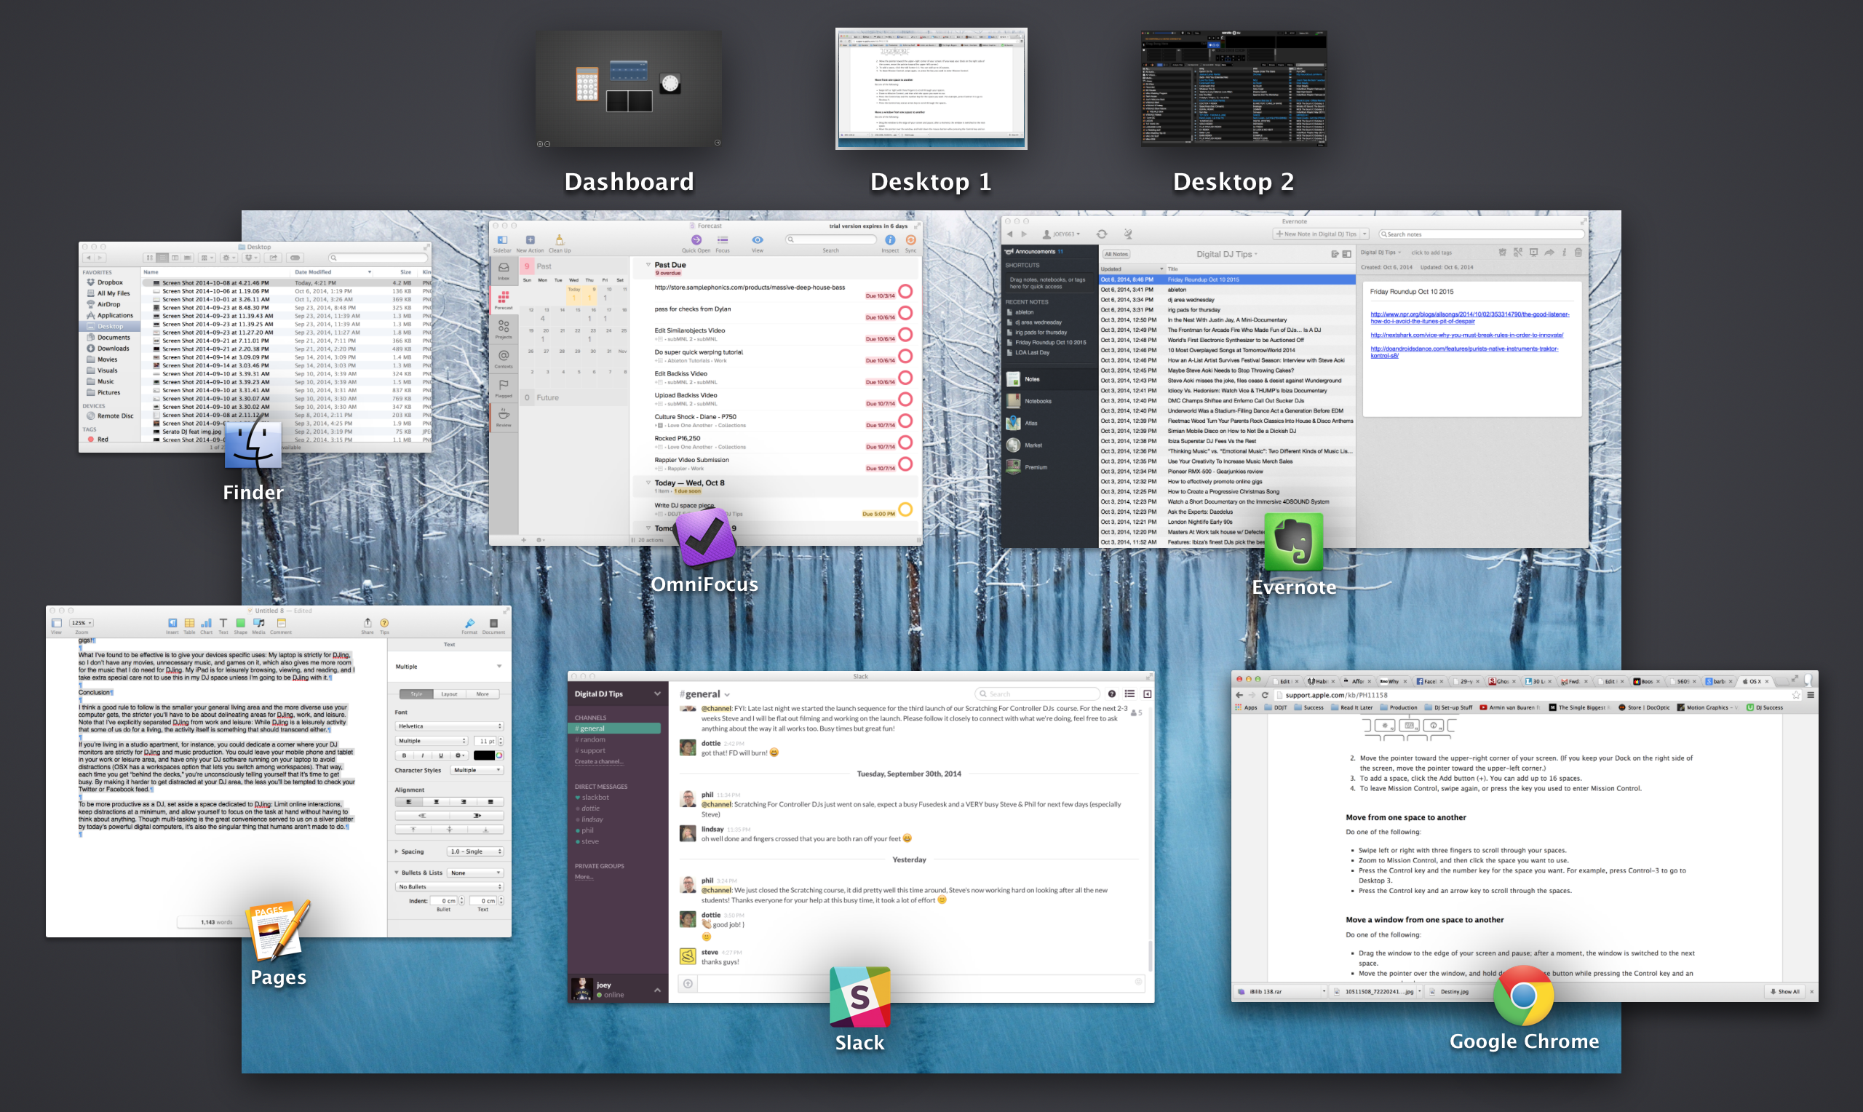Click Show All in Chrome downloads bar
1863x1112 pixels.
[x=1784, y=991]
